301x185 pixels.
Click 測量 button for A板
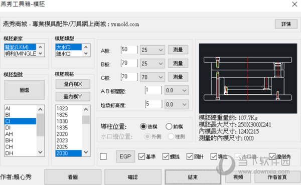click(178, 50)
